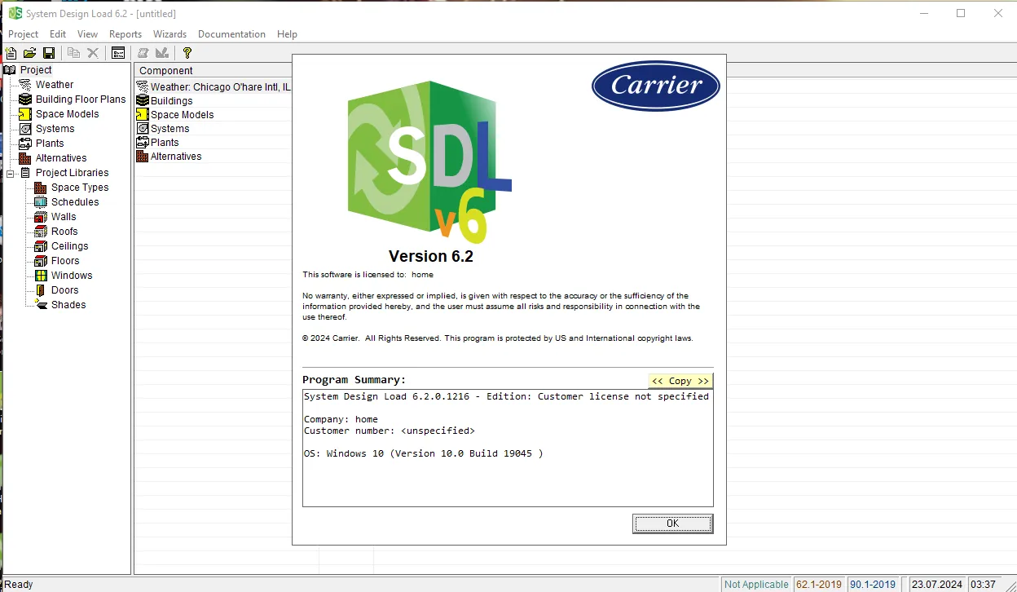Collapse the Project Libraries tree branch

click(11, 173)
